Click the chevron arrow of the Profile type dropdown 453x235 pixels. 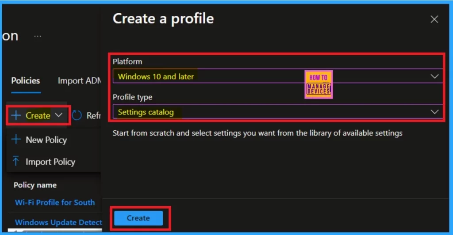(x=434, y=112)
